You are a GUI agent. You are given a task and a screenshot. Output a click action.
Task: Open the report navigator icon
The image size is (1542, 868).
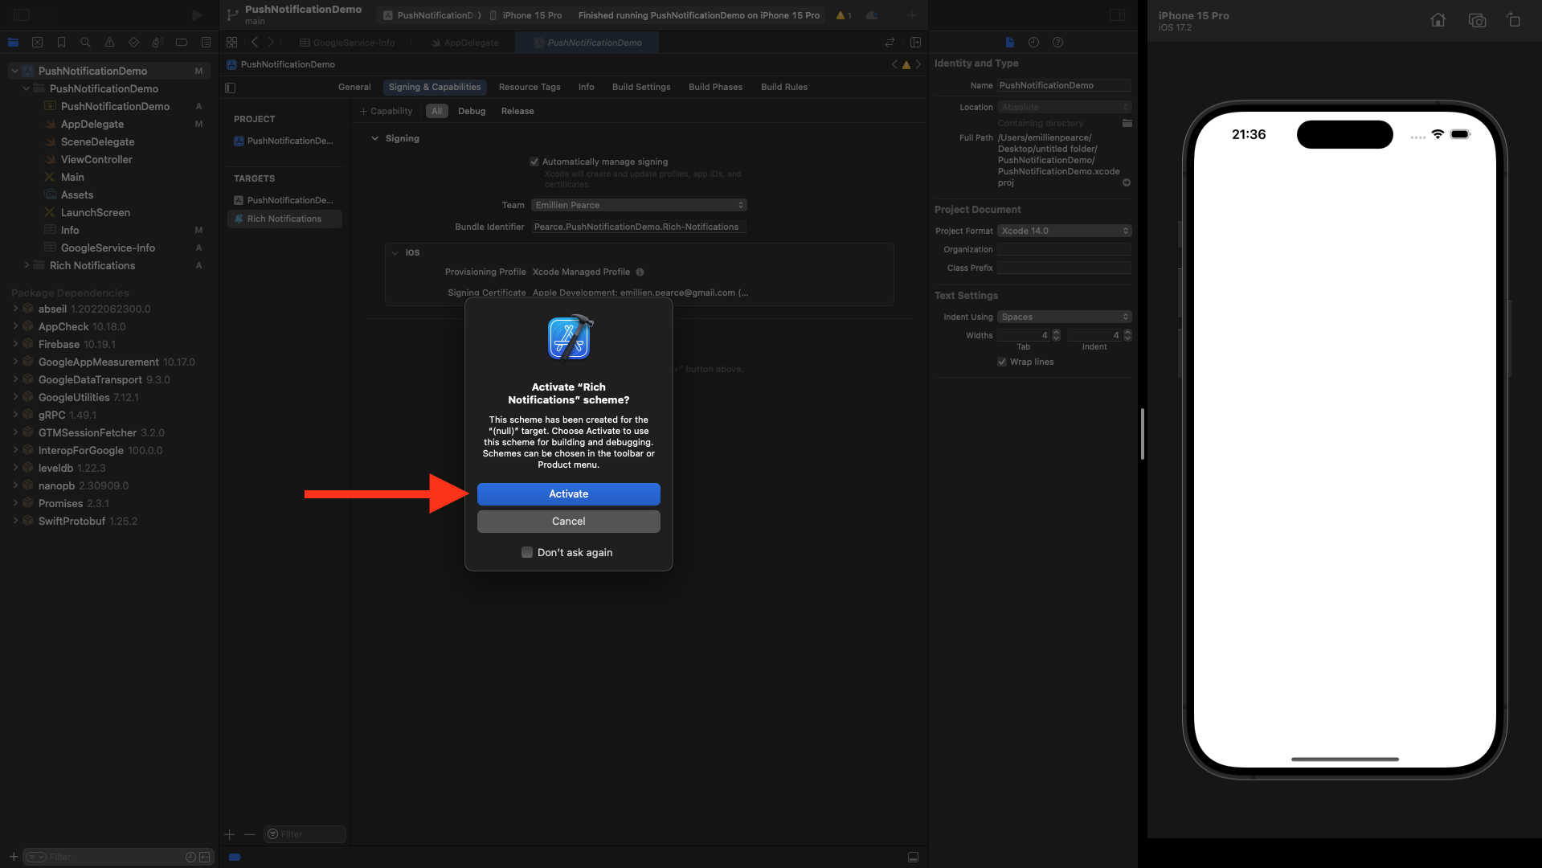click(x=206, y=43)
